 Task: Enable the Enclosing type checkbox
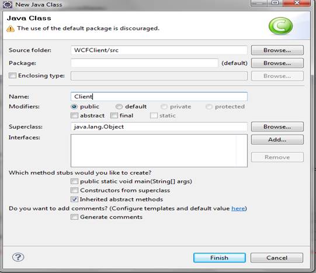pos(12,75)
